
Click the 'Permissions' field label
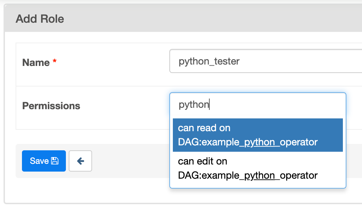click(51, 106)
